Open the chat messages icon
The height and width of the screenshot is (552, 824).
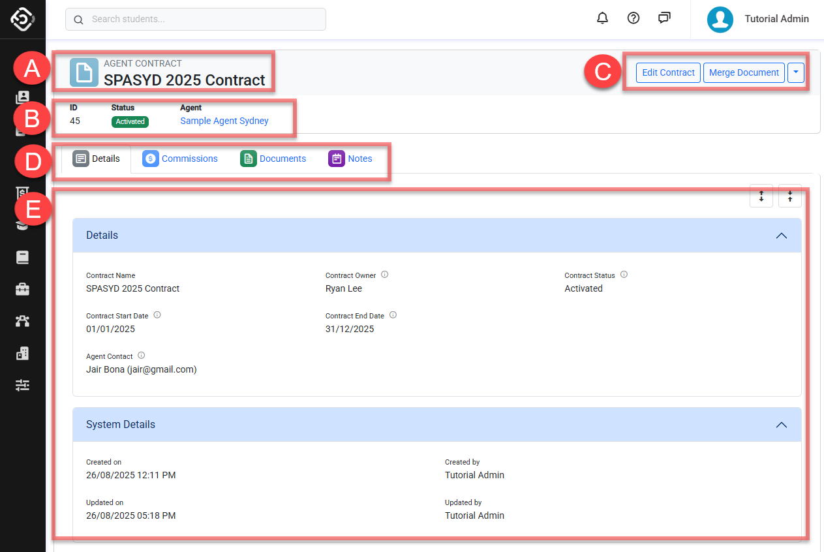(664, 18)
